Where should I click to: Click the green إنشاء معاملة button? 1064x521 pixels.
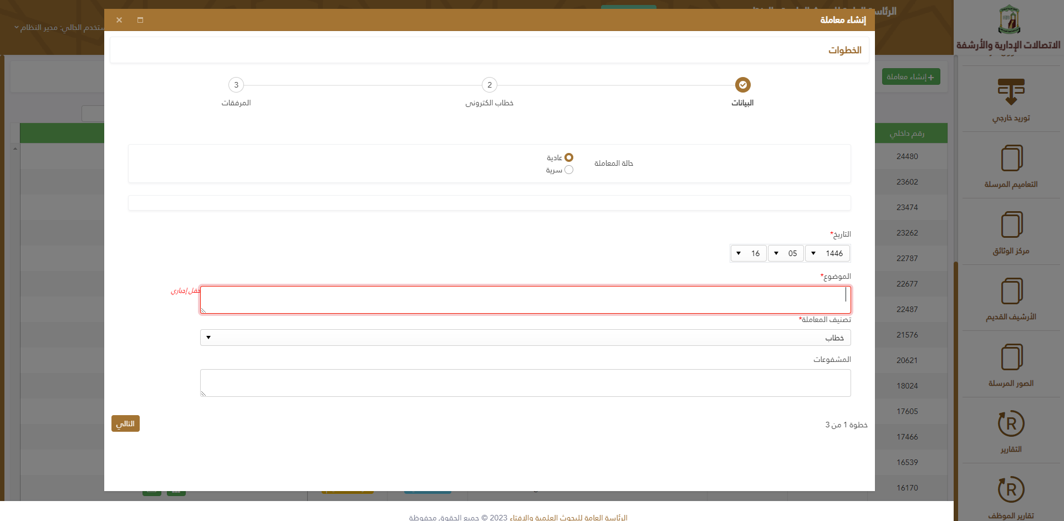point(910,76)
